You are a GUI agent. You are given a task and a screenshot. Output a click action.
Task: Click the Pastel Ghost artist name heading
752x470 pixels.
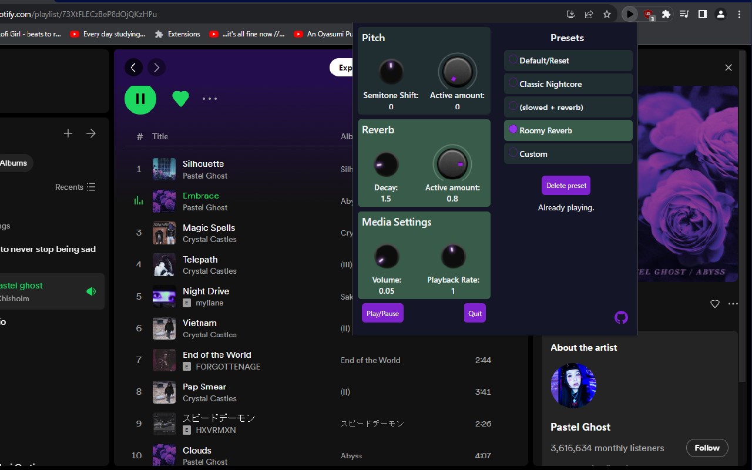580,427
